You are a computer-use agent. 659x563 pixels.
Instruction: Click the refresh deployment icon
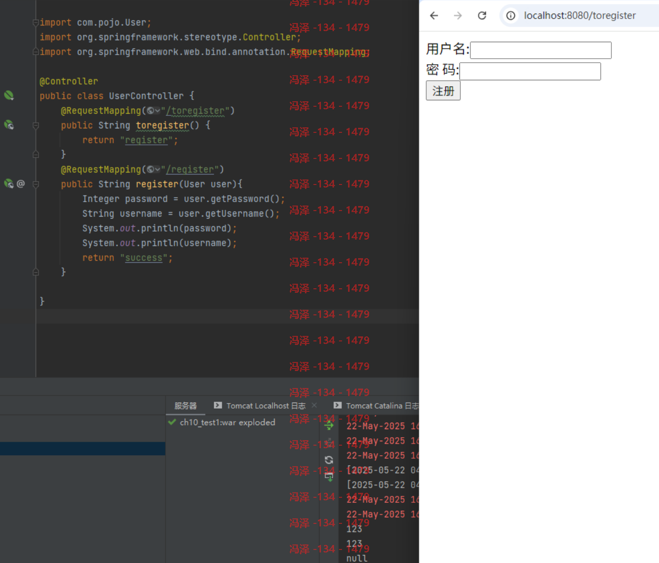(x=329, y=460)
